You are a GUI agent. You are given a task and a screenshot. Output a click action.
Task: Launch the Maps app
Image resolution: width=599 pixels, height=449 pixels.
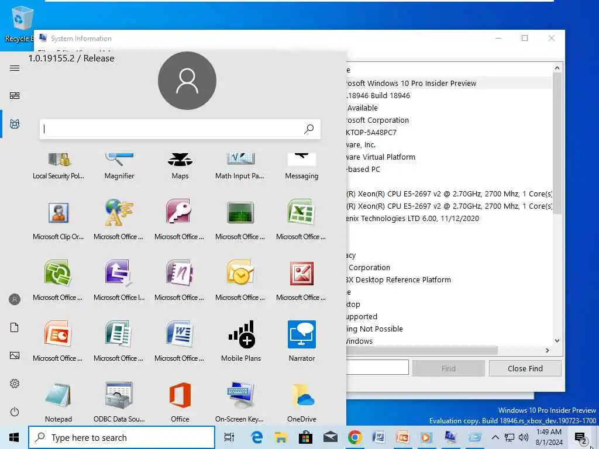click(180, 167)
